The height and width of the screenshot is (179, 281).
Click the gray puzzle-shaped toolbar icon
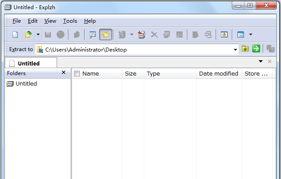tap(77, 34)
